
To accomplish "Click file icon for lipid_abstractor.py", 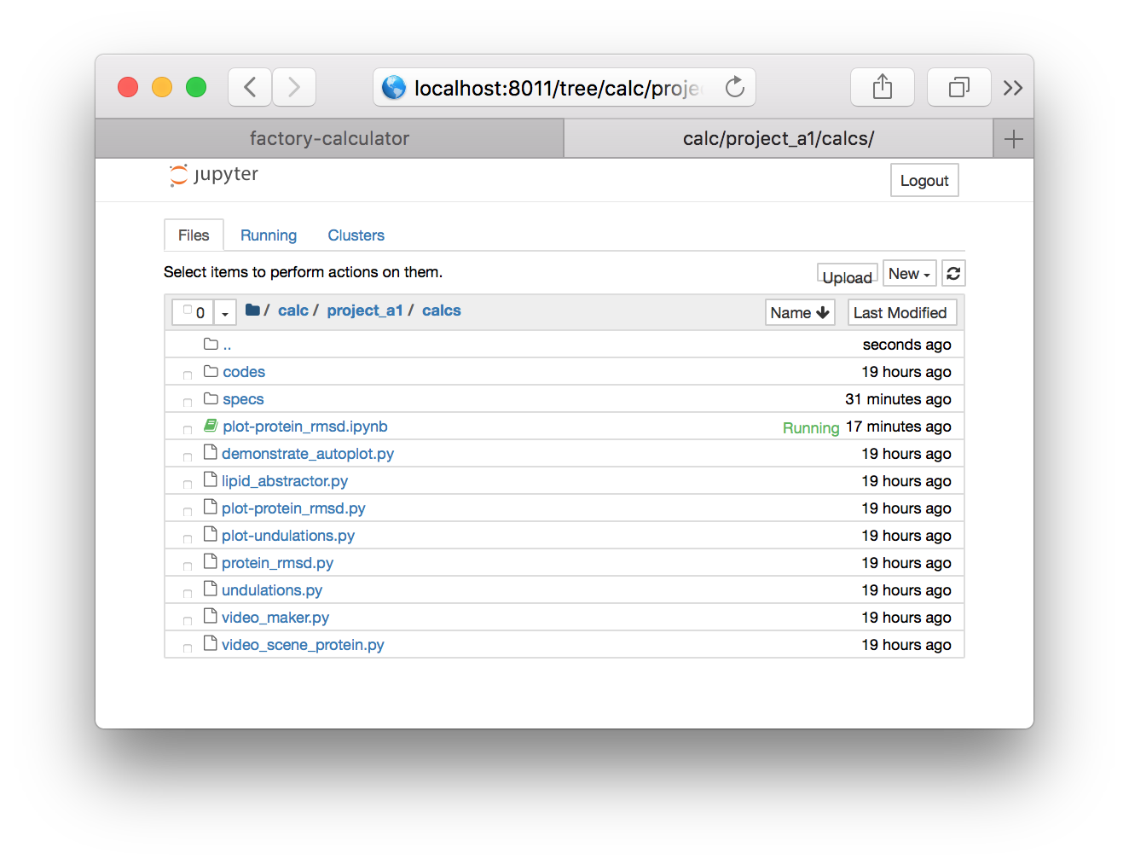I will (x=211, y=479).
